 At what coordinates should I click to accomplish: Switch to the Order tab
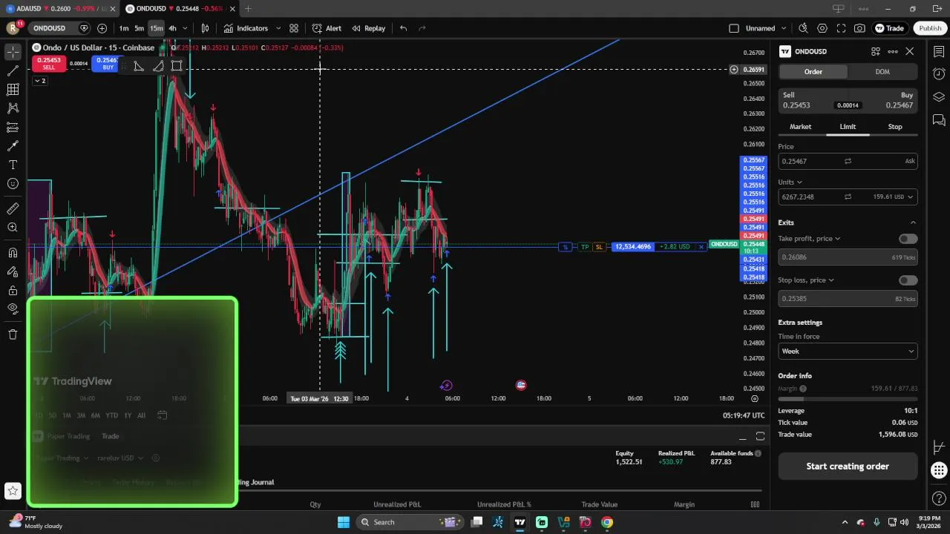pos(813,71)
